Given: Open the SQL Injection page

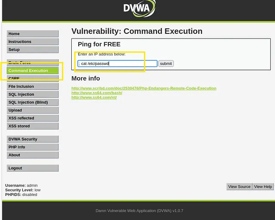Looking at the screenshot, I should (x=33, y=94).
